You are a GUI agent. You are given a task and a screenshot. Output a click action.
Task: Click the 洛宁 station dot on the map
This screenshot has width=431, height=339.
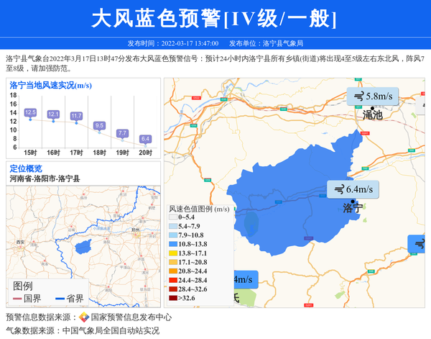tap(351, 199)
